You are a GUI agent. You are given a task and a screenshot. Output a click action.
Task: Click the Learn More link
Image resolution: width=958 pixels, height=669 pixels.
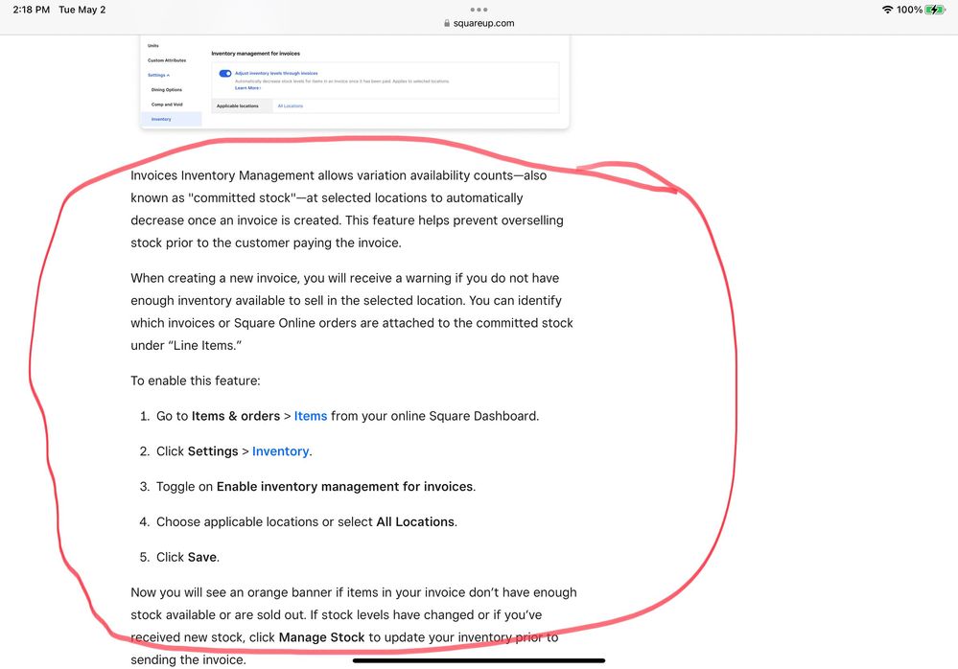[x=247, y=87]
